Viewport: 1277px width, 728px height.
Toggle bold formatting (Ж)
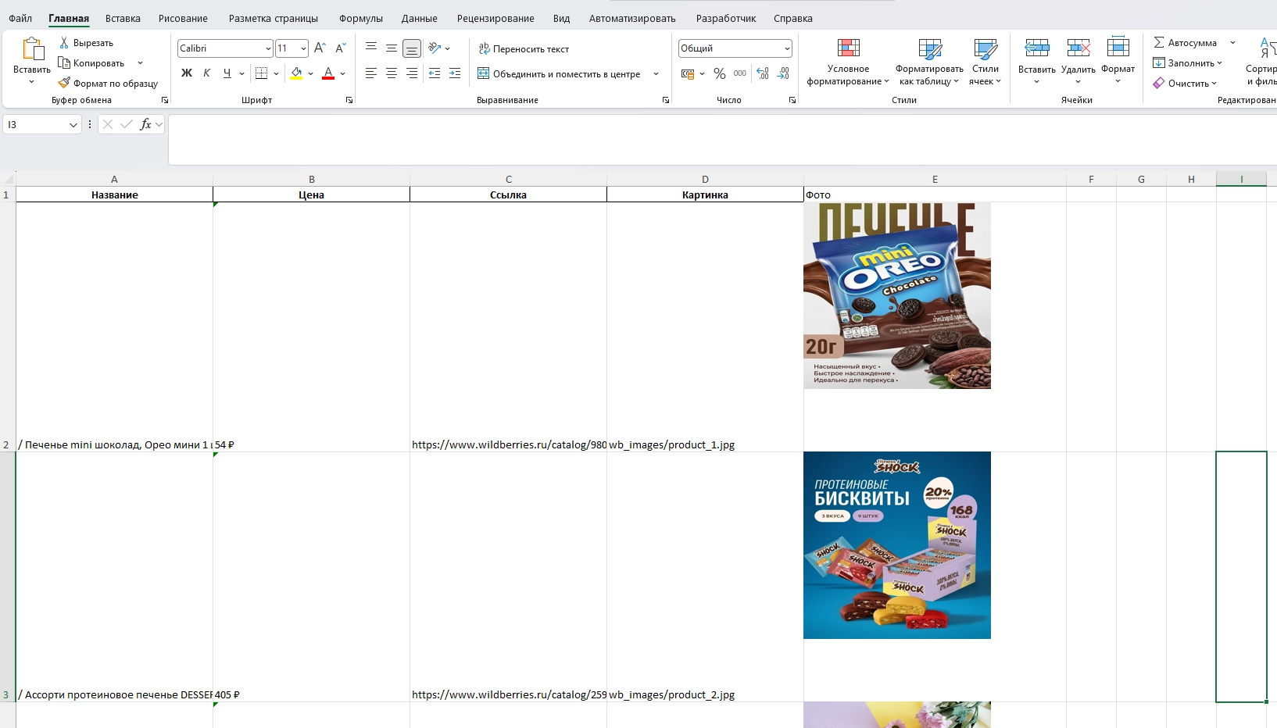[187, 73]
